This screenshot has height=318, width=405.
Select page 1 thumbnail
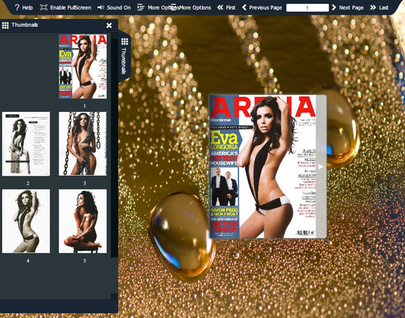[x=83, y=66]
